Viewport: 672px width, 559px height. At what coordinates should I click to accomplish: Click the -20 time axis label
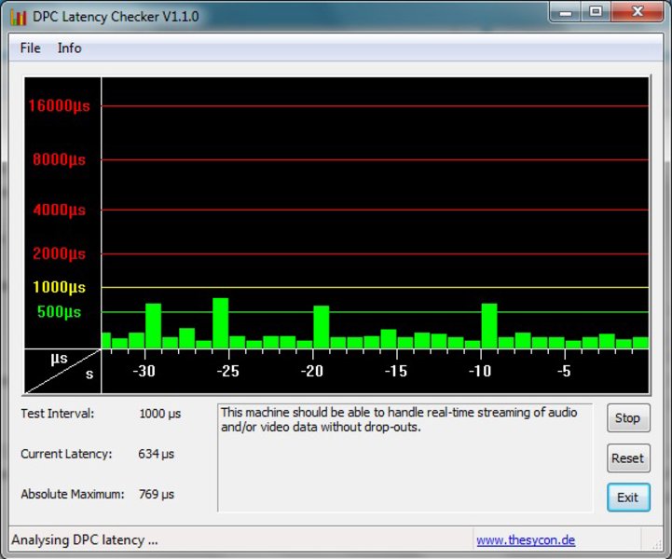coord(312,371)
